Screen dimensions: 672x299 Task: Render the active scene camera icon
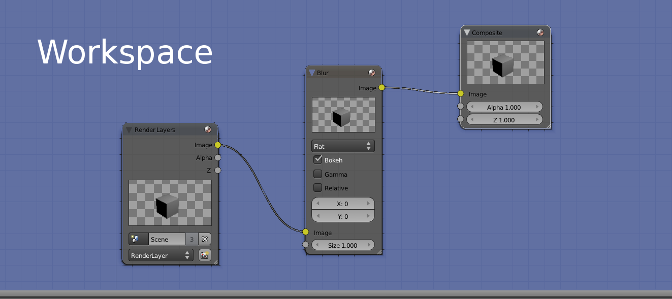pos(205,255)
